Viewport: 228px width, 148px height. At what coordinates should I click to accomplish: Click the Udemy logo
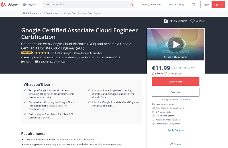tap(9, 5)
